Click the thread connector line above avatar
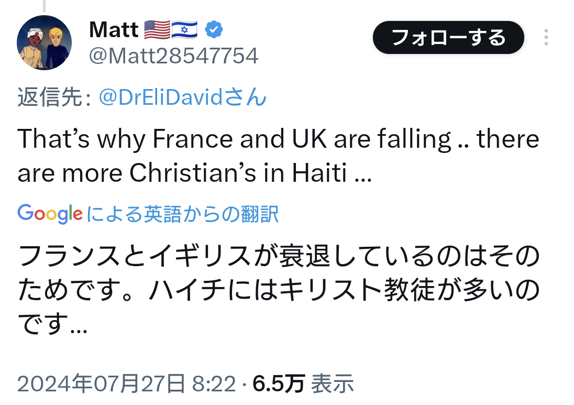 [44, 6]
